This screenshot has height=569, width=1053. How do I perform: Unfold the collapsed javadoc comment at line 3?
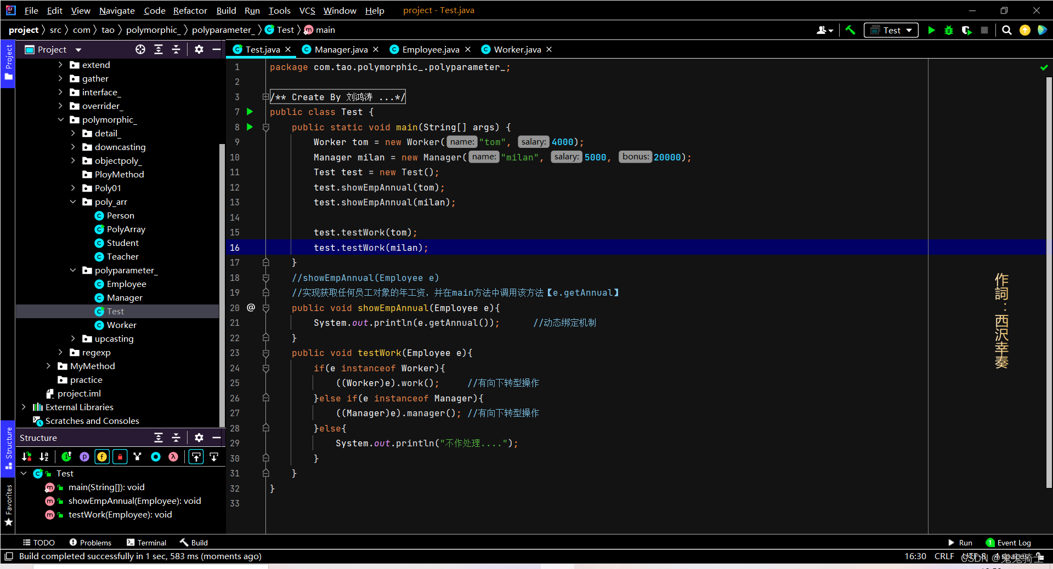(265, 97)
